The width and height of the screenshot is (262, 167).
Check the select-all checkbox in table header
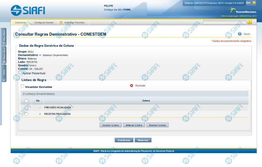26,101
